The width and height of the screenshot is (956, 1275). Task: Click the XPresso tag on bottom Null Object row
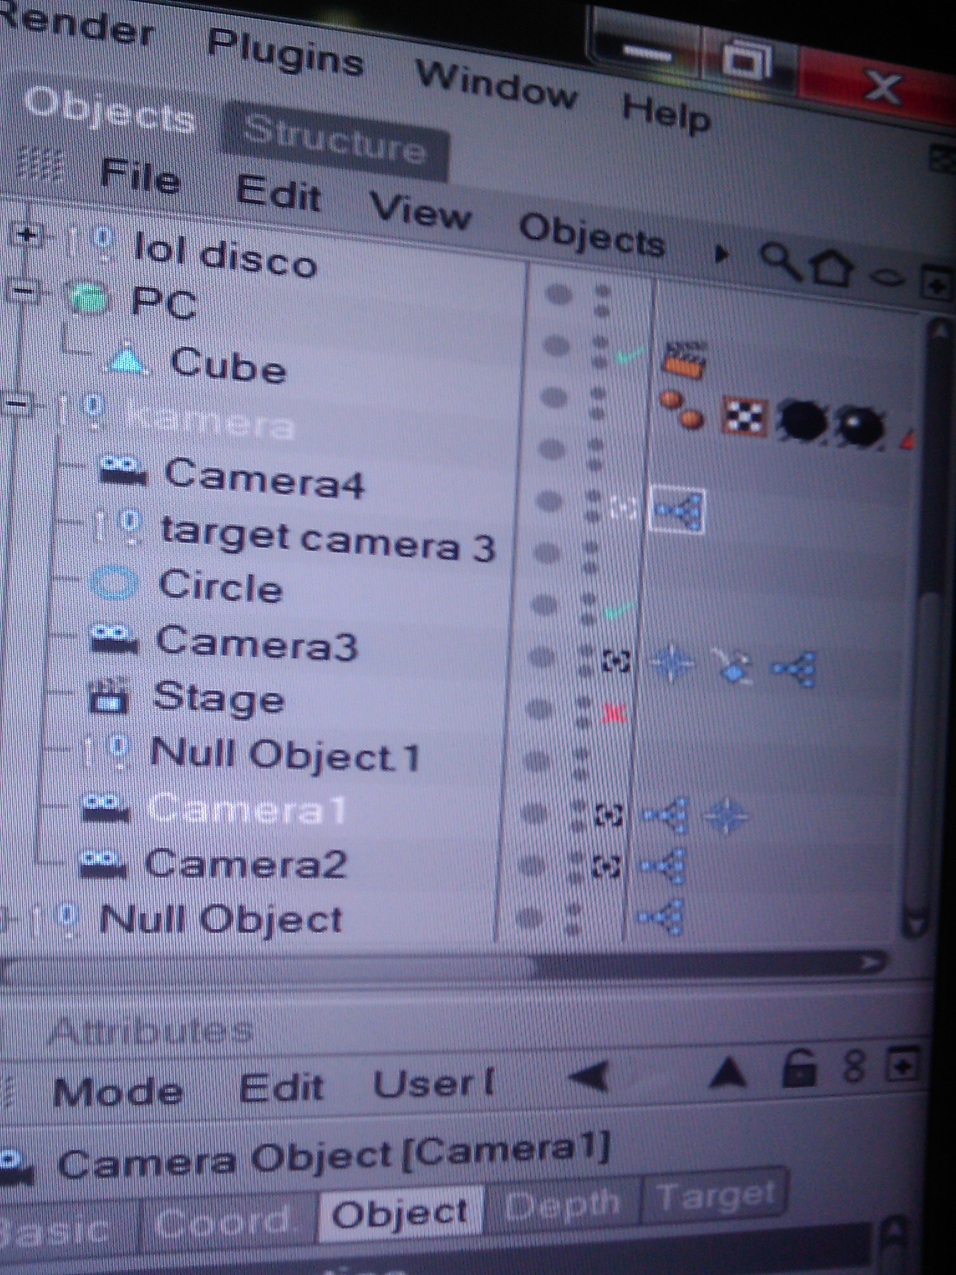coord(660,917)
